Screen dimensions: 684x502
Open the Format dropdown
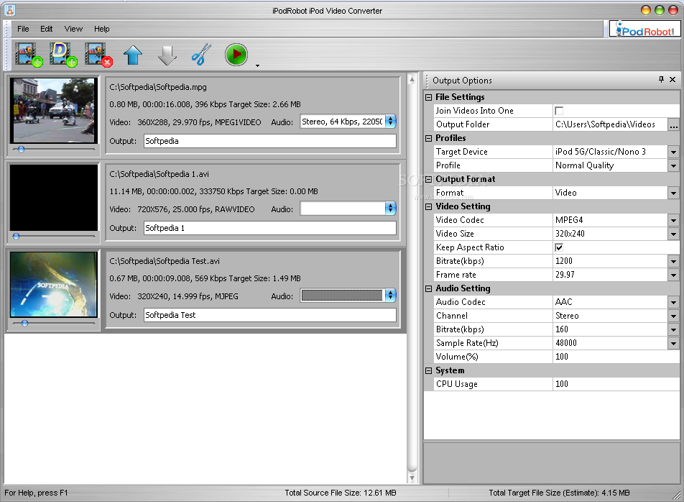673,193
